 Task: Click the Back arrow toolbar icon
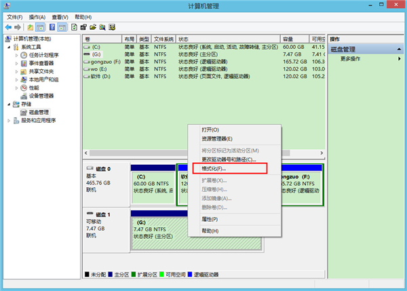(x=8, y=27)
